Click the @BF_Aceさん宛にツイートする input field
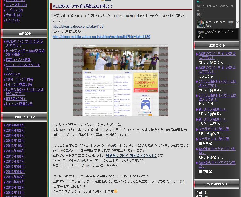Screen dimensions: 241x197 tap(217, 34)
